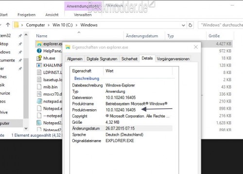Select the Größe 4,32 MB row
The height and width of the screenshot is (174, 243).
121,122
